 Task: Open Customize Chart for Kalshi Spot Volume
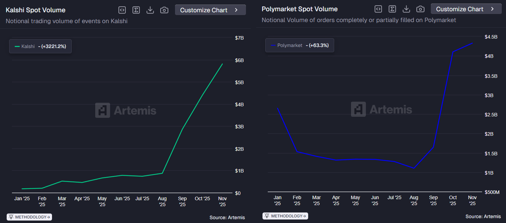coord(210,10)
